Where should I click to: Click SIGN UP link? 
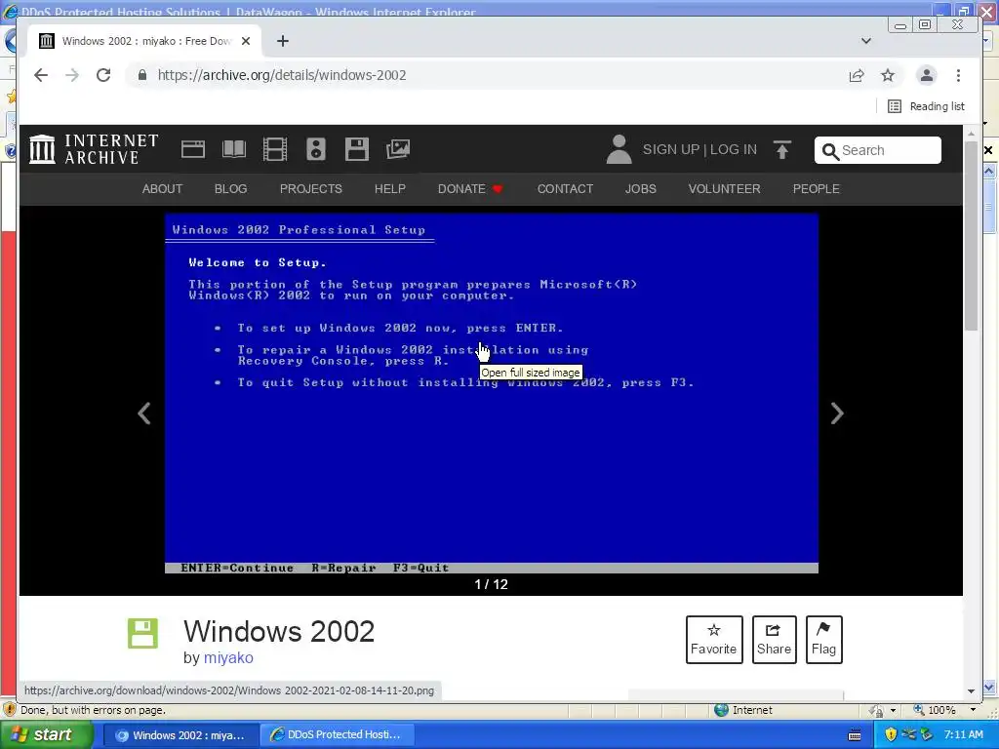click(x=671, y=149)
